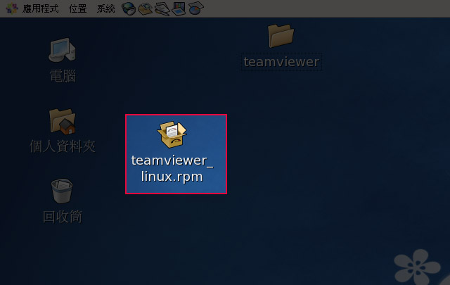Image resolution: width=450 pixels, height=285 pixels.
Task: Launch the mail client icon in panel
Action: point(146,8)
